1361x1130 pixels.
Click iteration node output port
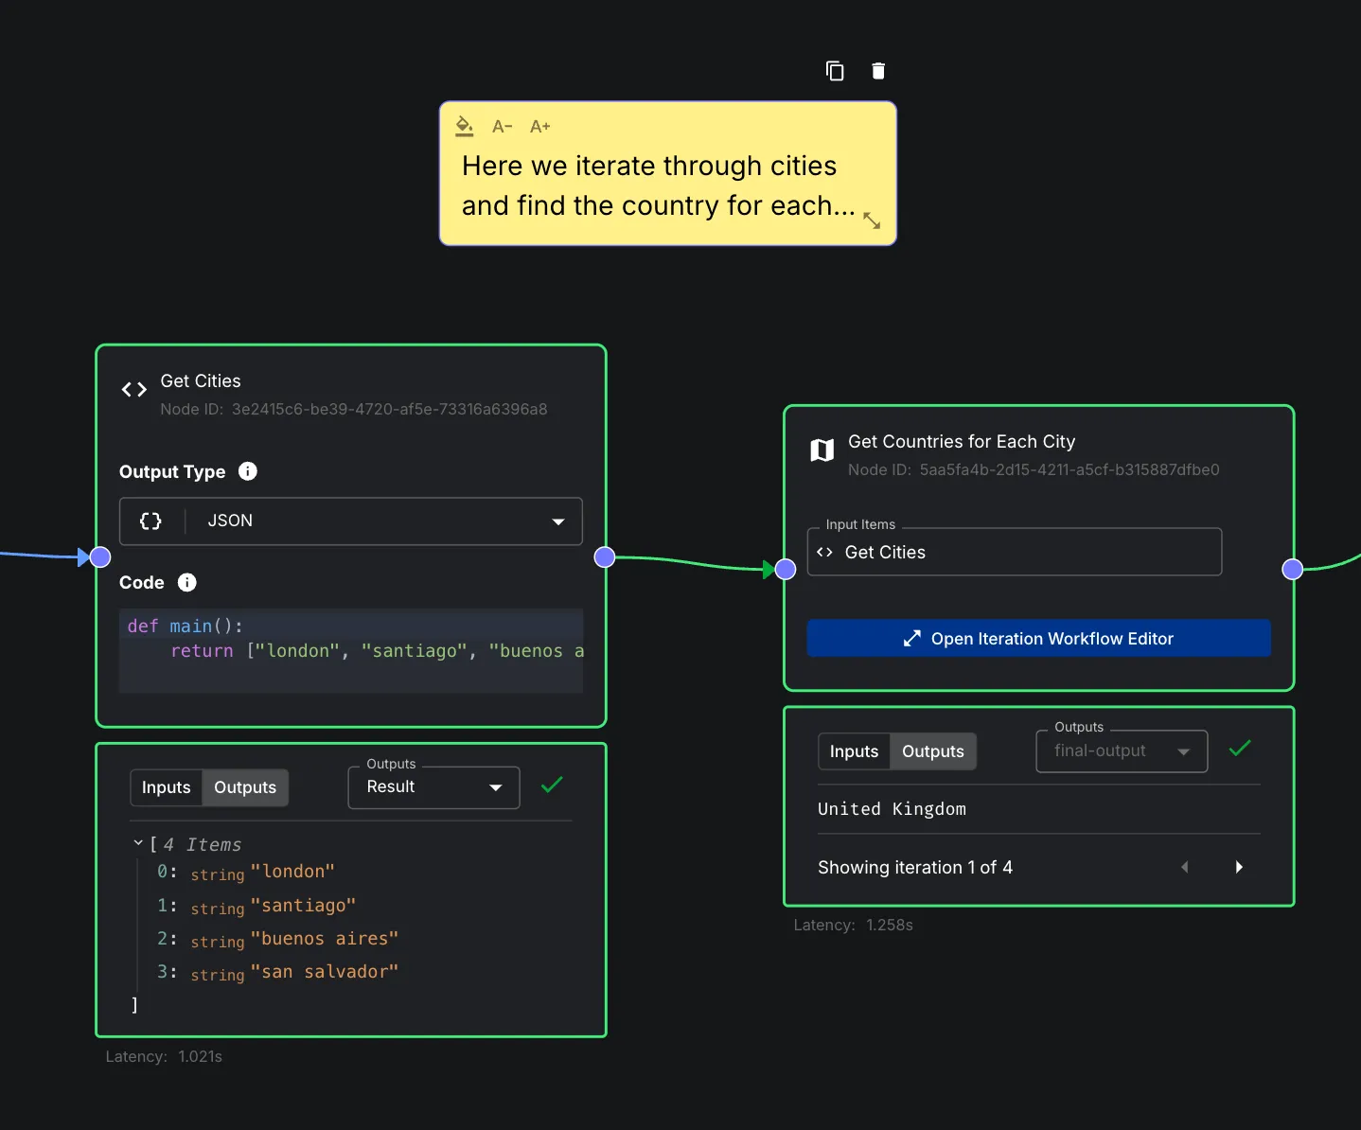[1293, 569]
